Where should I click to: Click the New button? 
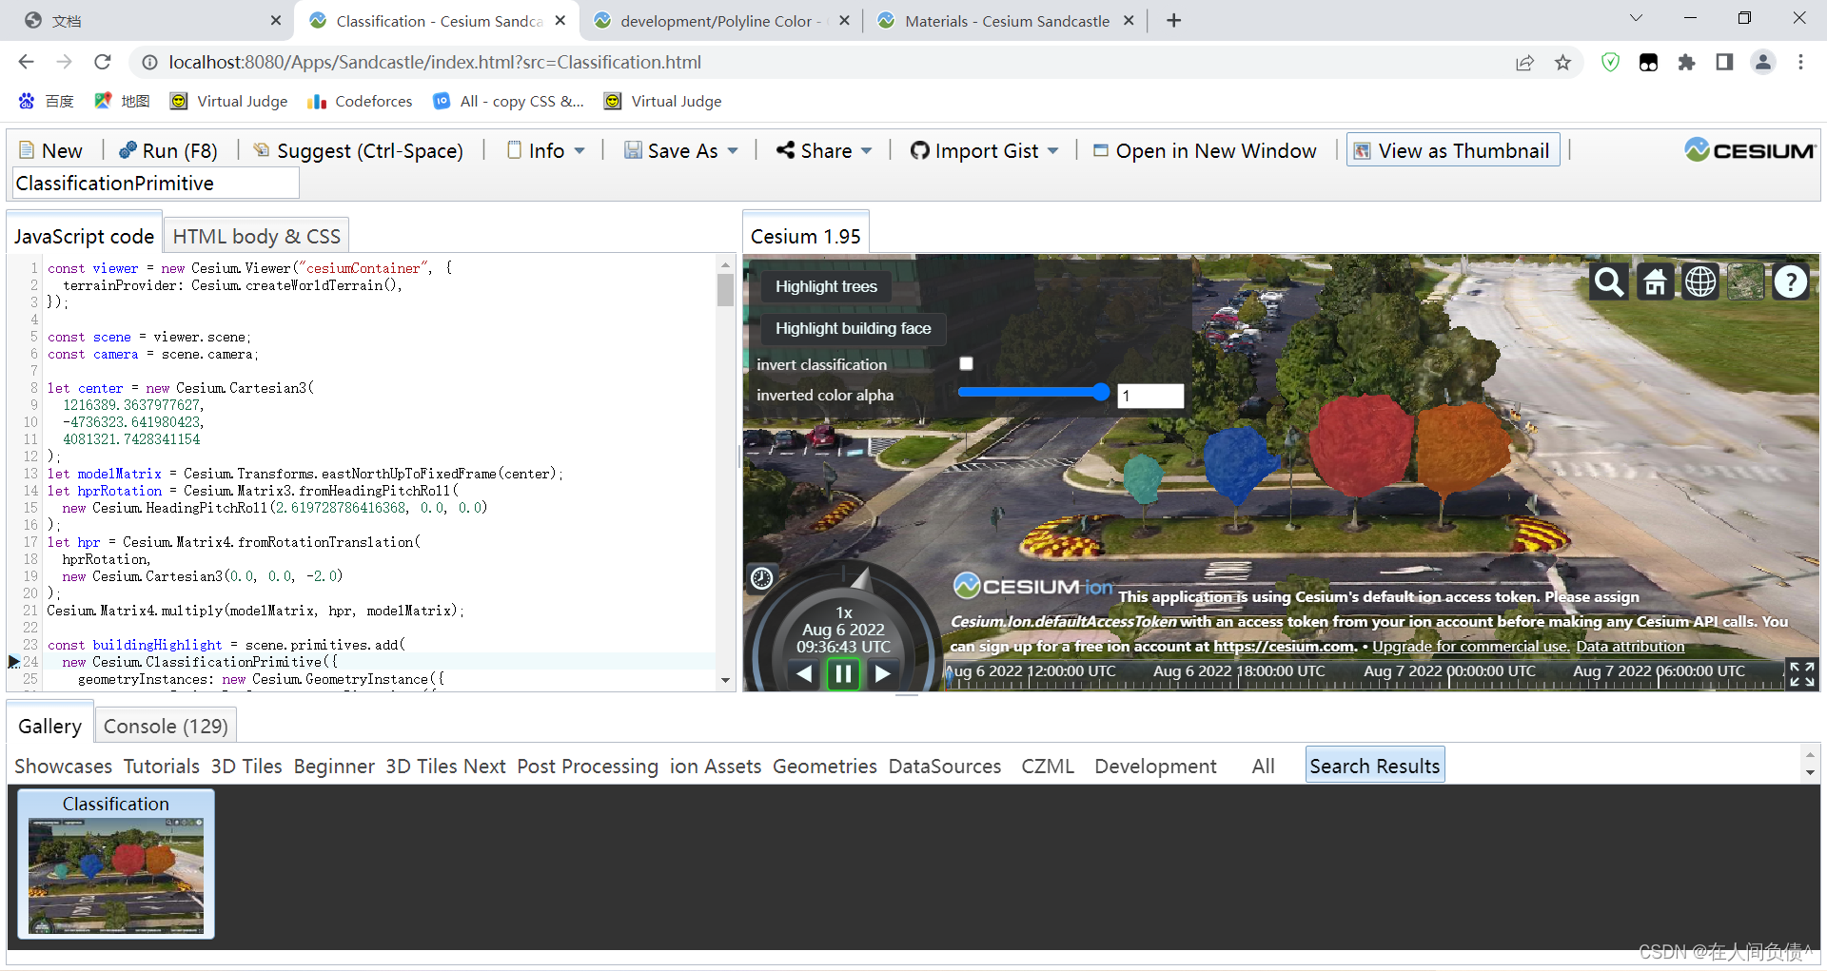pyautogui.click(x=51, y=150)
